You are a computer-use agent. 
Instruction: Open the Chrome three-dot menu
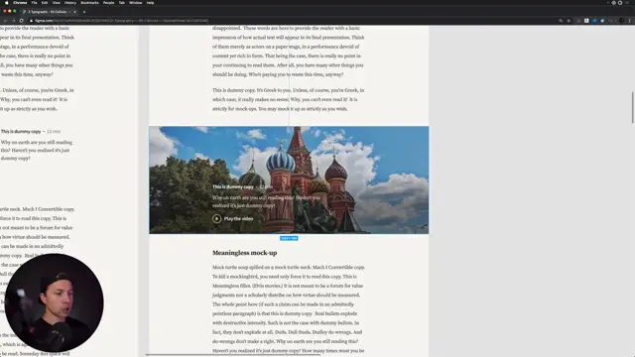tap(629, 20)
